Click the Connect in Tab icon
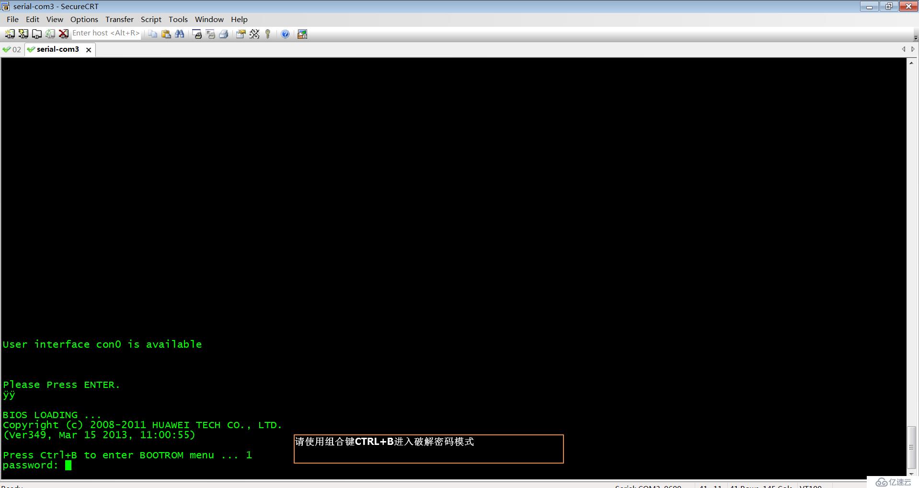This screenshot has width=919, height=488. pyautogui.click(x=36, y=34)
